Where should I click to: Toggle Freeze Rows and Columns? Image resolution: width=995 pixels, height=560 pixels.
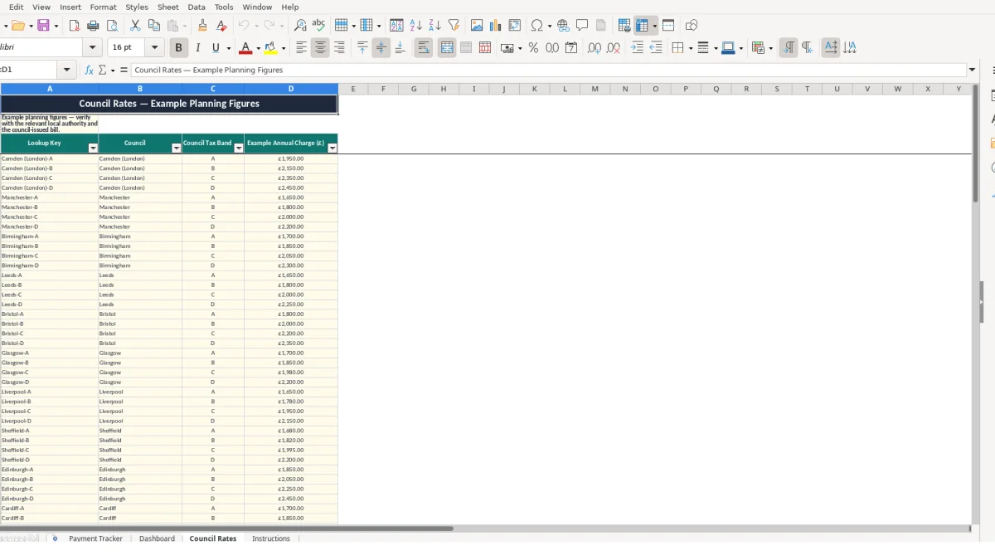click(x=643, y=26)
